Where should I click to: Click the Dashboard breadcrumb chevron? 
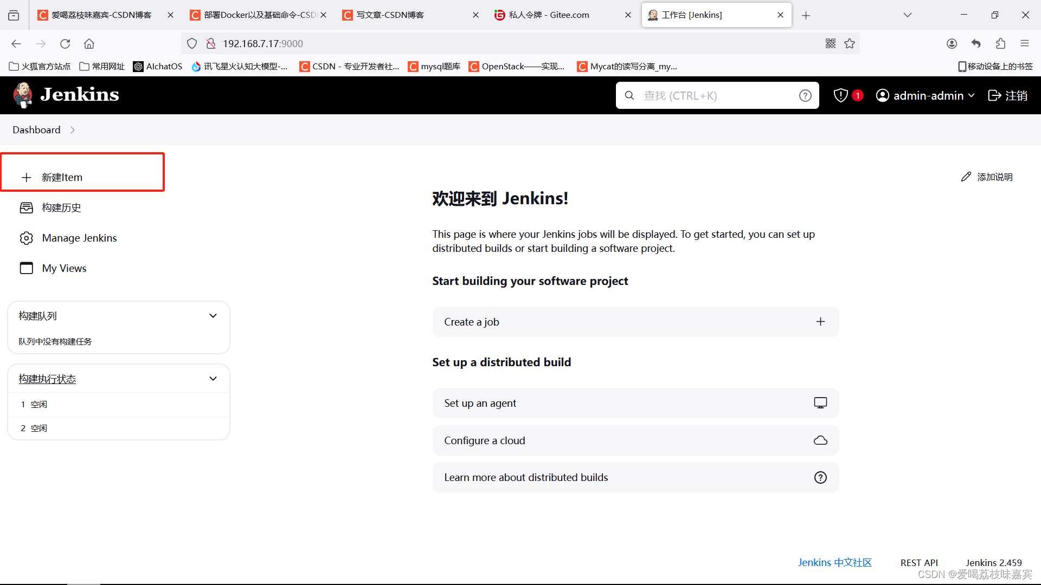tap(73, 130)
